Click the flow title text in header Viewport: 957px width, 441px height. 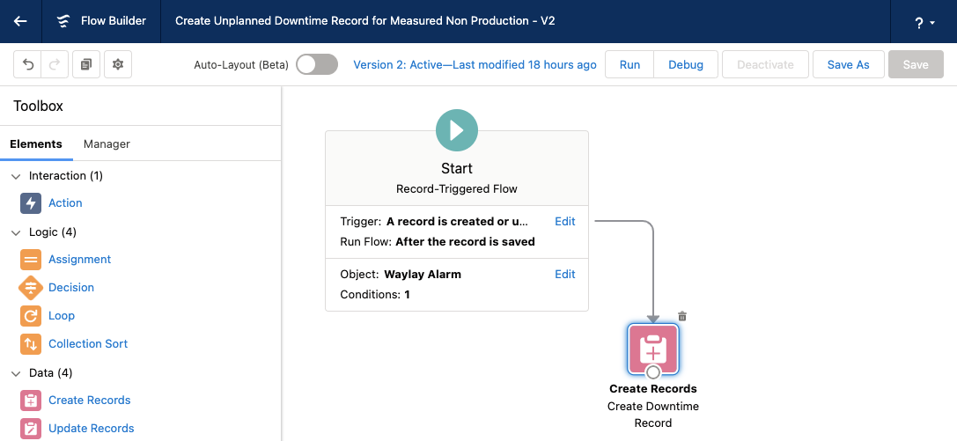coord(365,21)
